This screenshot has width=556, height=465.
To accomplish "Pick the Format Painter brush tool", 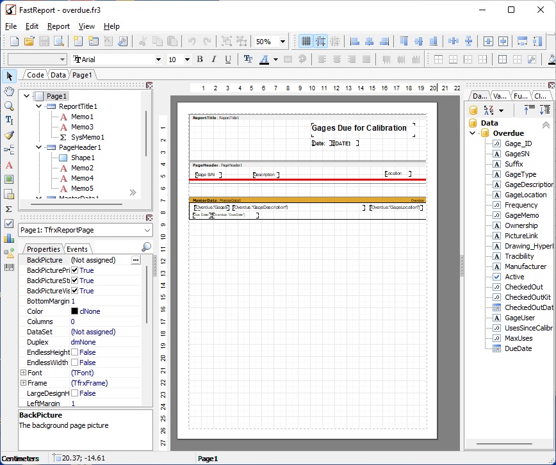I will 9,135.
